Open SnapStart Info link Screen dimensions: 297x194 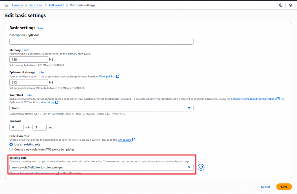coord(29,95)
